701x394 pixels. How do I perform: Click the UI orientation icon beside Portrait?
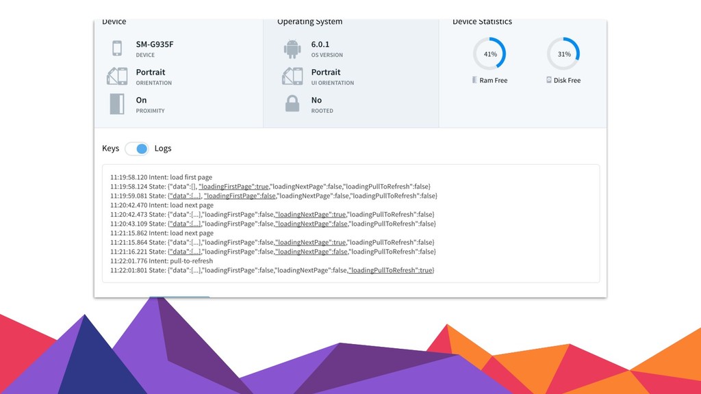[x=292, y=76]
